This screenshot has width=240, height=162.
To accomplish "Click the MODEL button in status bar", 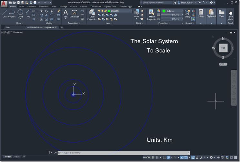I will pos(146,157).
